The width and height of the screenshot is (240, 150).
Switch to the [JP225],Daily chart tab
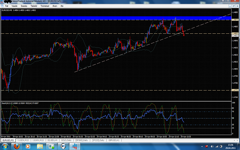98,140
